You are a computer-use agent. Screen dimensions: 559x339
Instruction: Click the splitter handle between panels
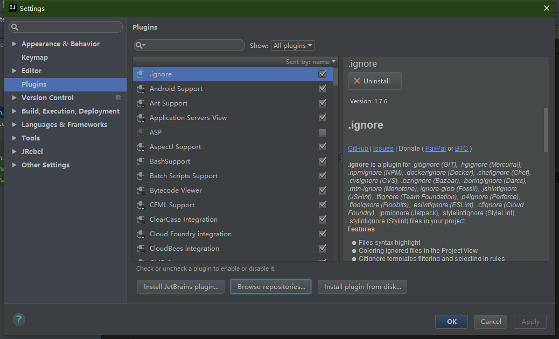click(x=340, y=159)
